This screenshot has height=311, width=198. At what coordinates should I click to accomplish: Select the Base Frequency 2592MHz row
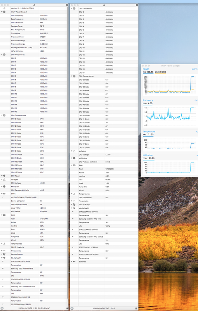click(34, 19)
